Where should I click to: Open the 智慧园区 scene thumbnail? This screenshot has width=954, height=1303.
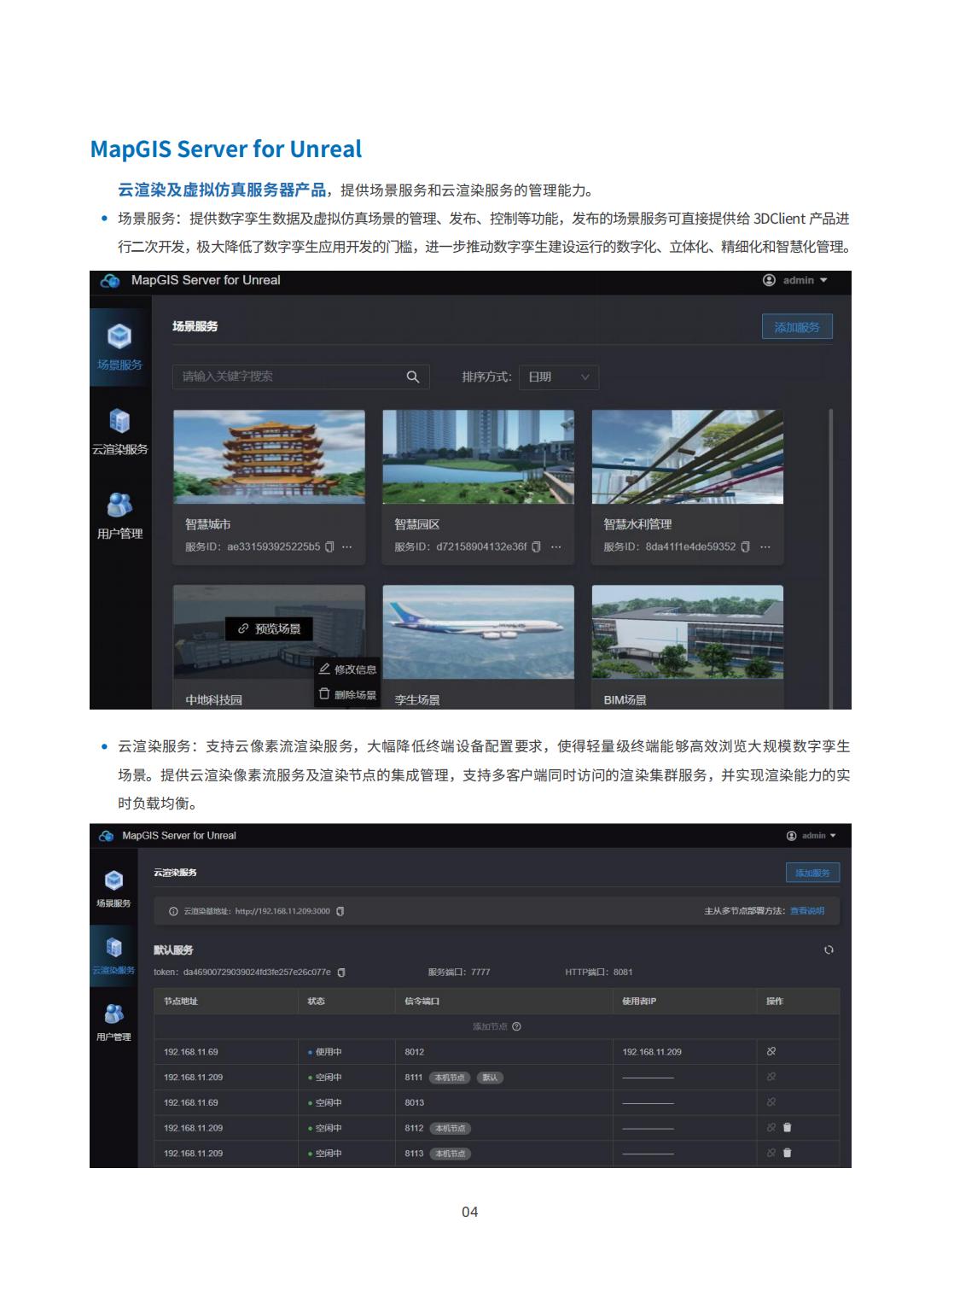[478, 457]
